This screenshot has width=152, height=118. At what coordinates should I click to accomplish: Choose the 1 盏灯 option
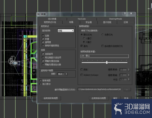click(x=84, y=38)
